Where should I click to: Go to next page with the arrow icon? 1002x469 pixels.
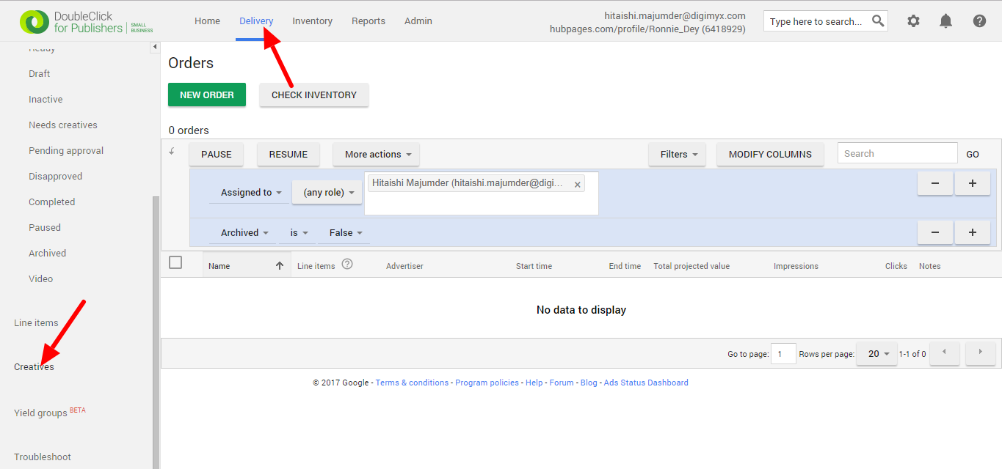(980, 353)
